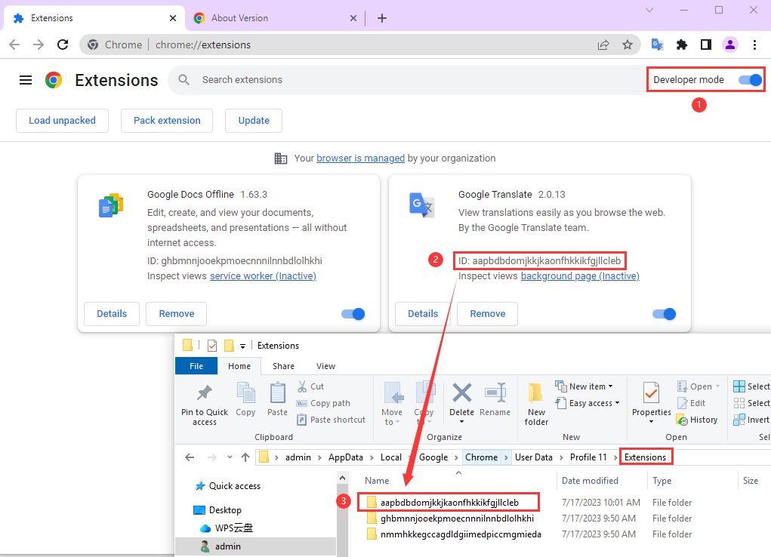Go back in Chrome's navigation
This screenshot has width=771, height=557.
pos(14,45)
